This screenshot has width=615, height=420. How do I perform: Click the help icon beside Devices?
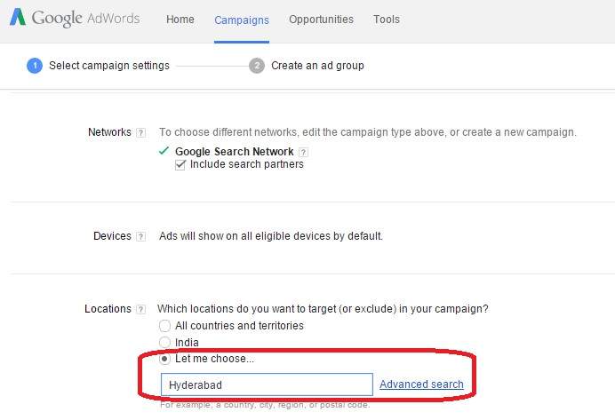point(140,236)
